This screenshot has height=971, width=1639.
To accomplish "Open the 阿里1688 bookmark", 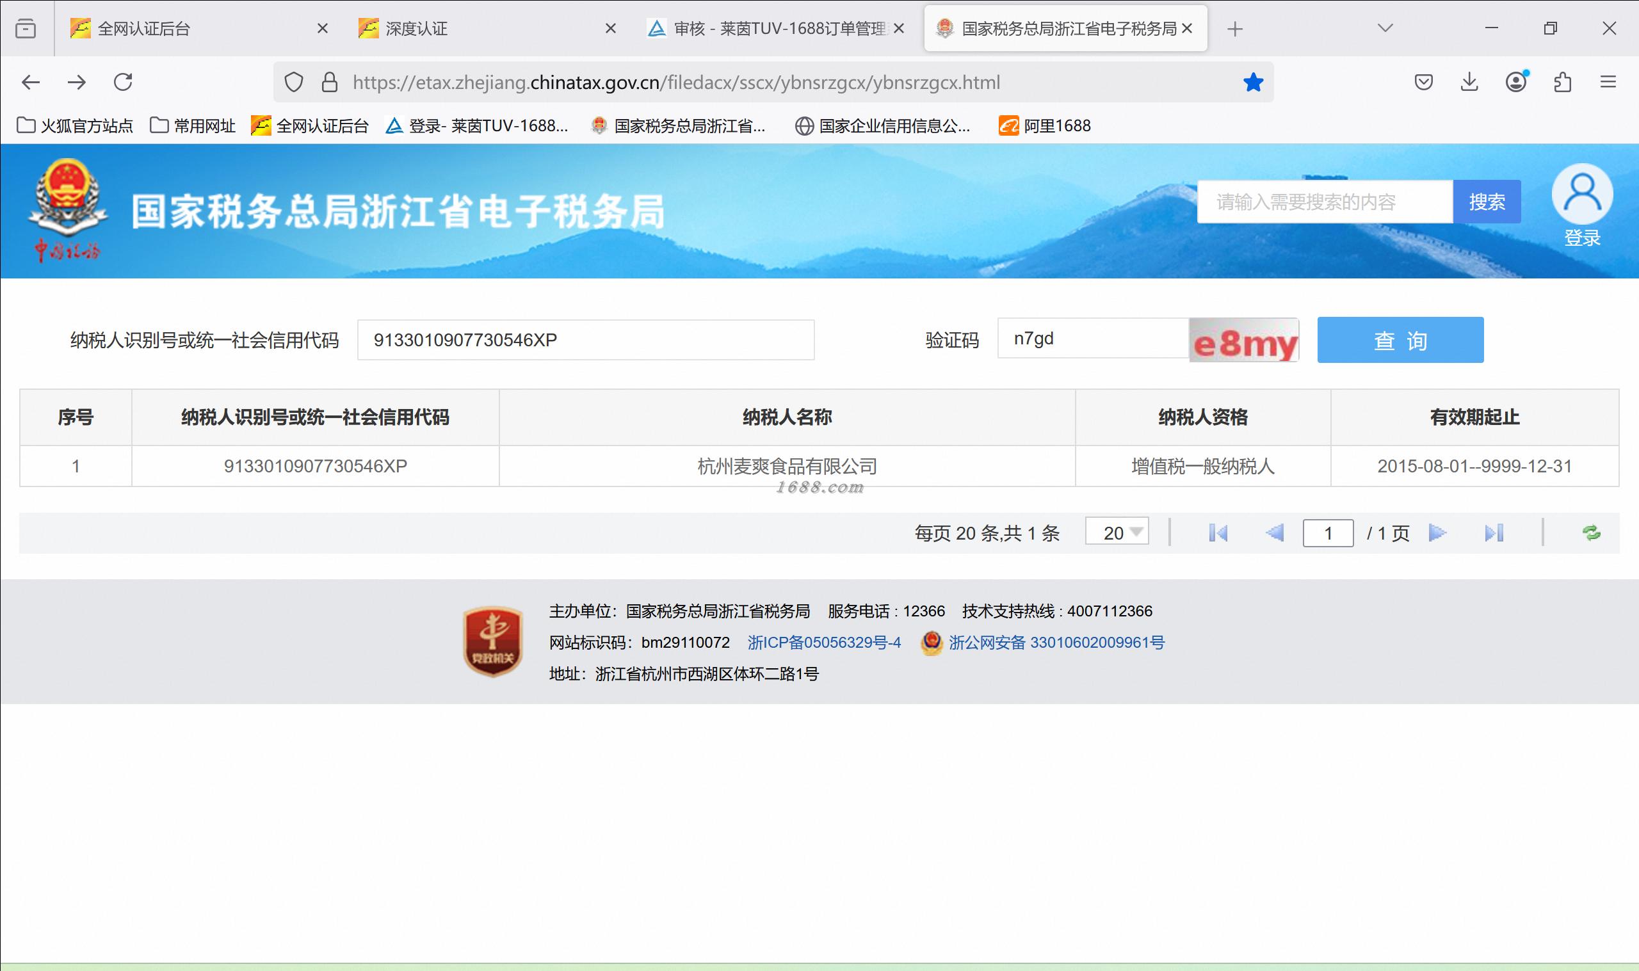I will point(1045,125).
